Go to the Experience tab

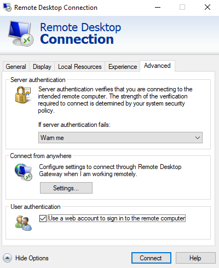(123, 67)
